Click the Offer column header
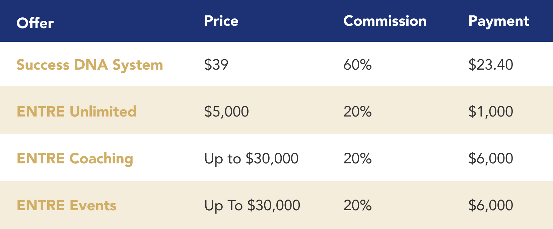The width and height of the screenshot is (553, 229). (35, 23)
